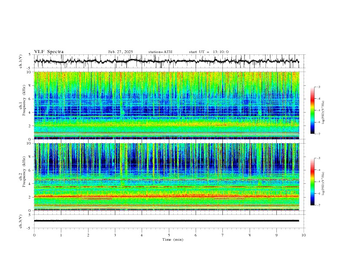Click the ch.1 voltage waveform trace
This screenshot has width=342, height=264.
tap(167, 61)
